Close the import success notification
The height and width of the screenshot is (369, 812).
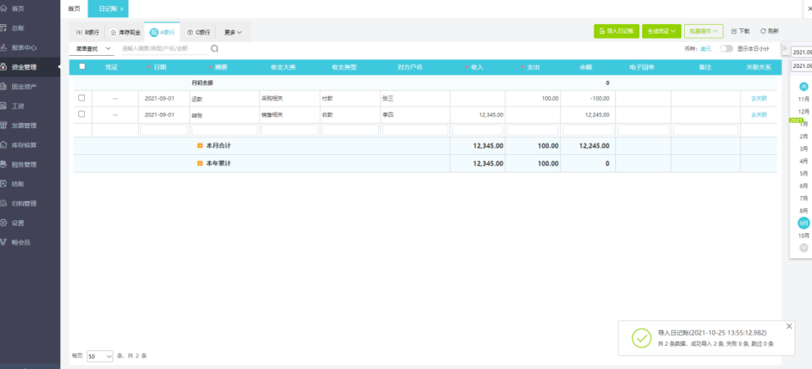[789, 326]
